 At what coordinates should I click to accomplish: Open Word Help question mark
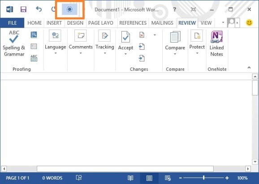(174, 9)
